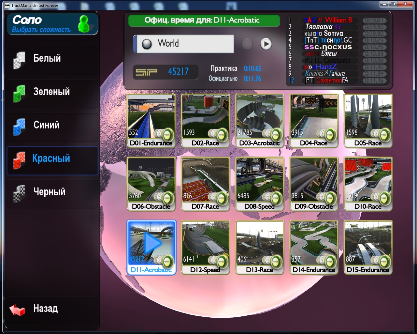This screenshot has width=417, height=334.
Task: Click the Офиц. время header bar
Action: pos(204,20)
